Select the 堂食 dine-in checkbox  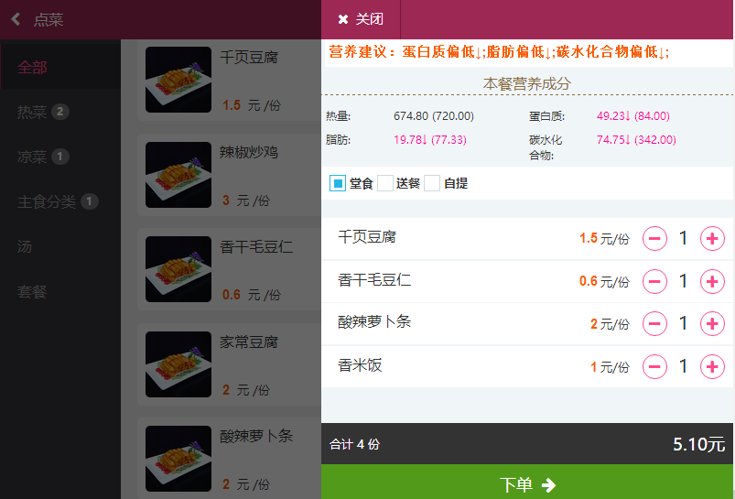pos(338,183)
